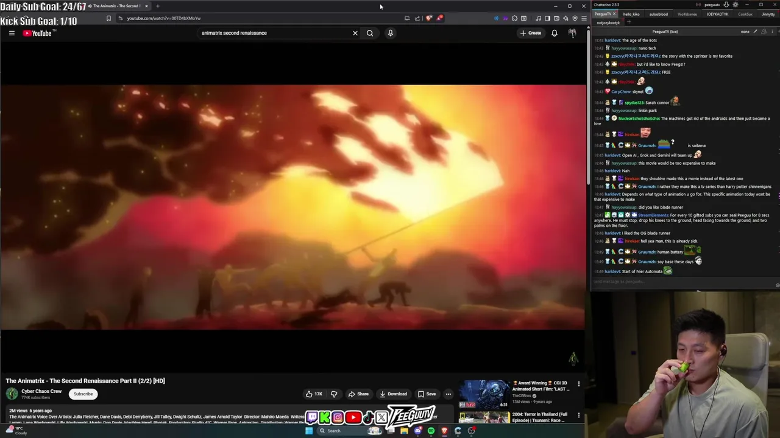
Task: Open the YouTube guide hamburger menu
Action: [x=12, y=33]
